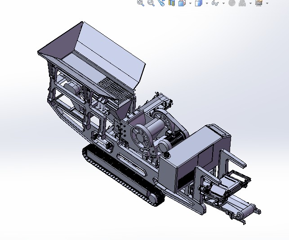Select the crawler track of the model
Screen dimensions: 289x240
(x=124, y=176)
